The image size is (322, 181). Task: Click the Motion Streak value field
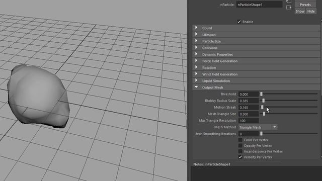[x=248, y=107]
